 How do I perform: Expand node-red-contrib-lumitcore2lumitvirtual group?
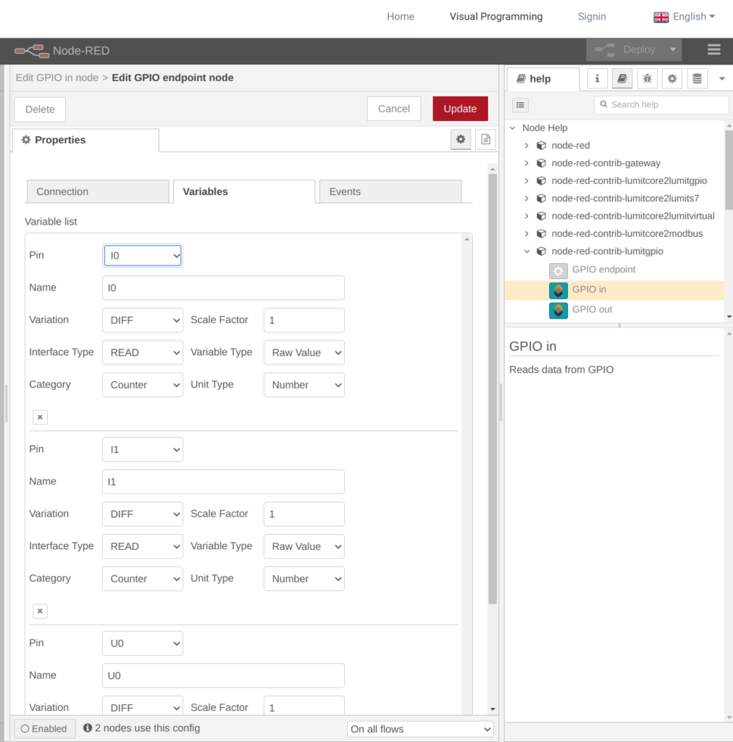[x=527, y=216]
